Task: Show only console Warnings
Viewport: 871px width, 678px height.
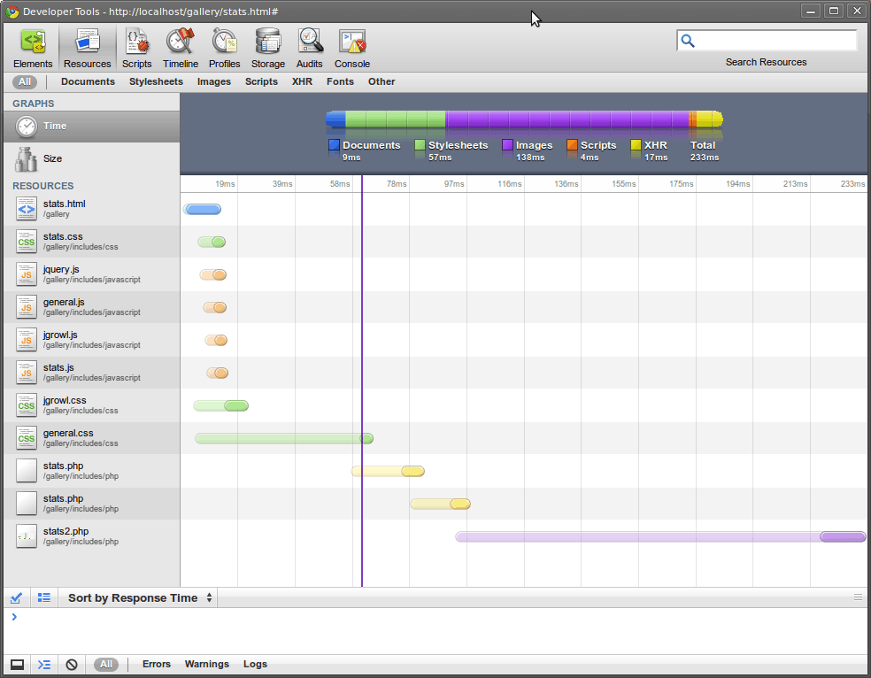Action: [206, 664]
